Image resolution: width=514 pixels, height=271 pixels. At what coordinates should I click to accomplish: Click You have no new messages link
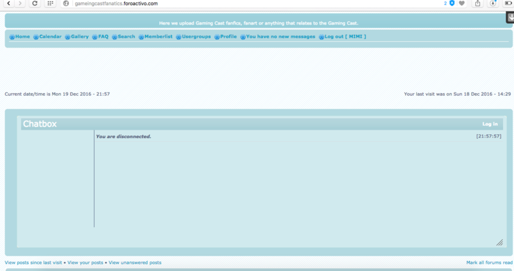[280, 37]
